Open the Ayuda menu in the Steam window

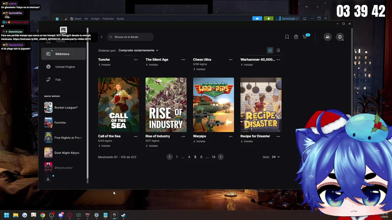[x=120, y=19]
